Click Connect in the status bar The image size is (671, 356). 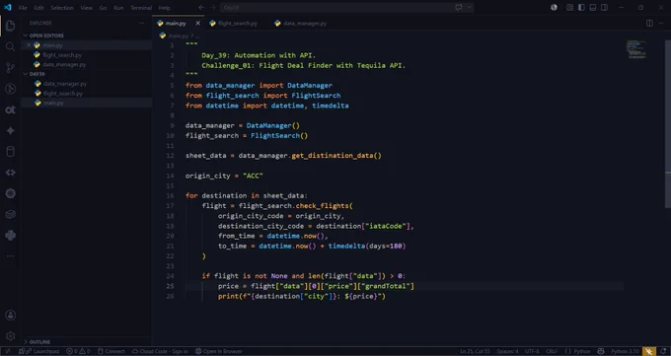pyautogui.click(x=111, y=351)
